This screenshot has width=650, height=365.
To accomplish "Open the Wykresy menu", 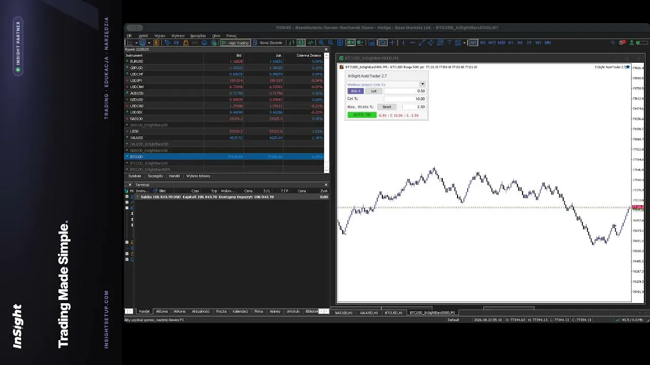I will (x=178, y=36).
